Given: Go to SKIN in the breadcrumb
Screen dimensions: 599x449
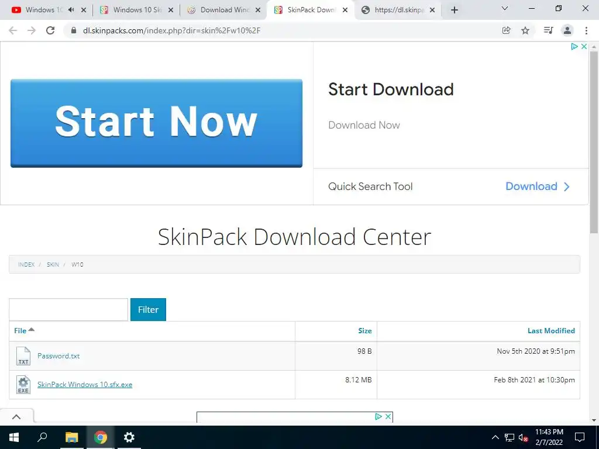Looking at the screenshot, I should [x=53, y=264].
